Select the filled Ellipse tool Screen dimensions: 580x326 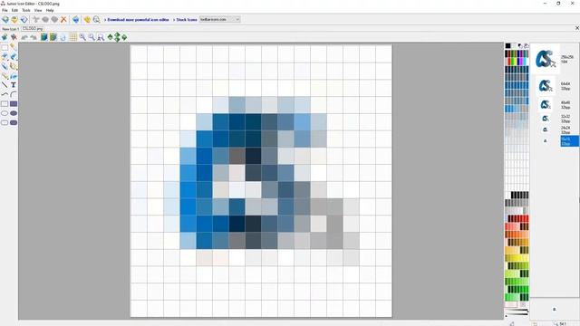[14, 113]
